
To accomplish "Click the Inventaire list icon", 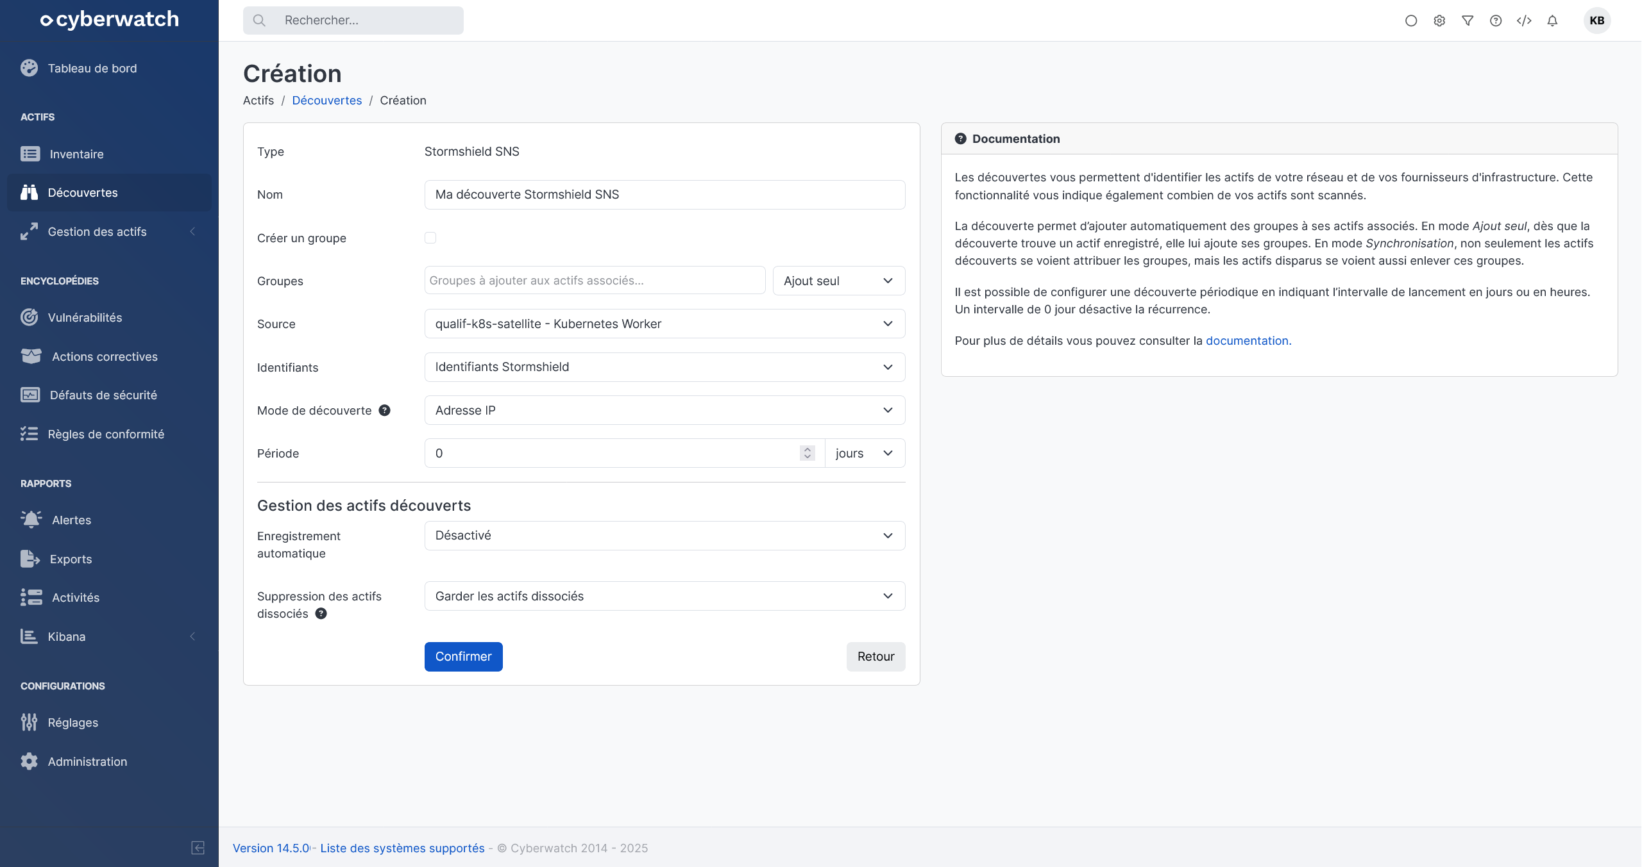I will (x=30, y=154).
